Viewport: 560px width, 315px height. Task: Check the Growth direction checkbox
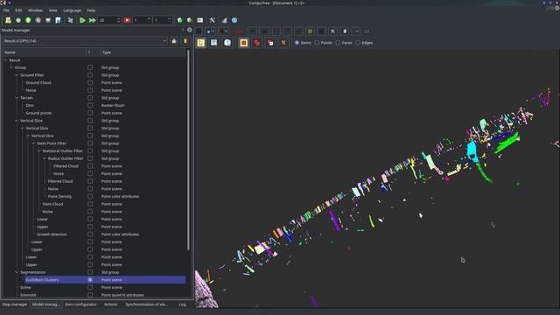90,234
